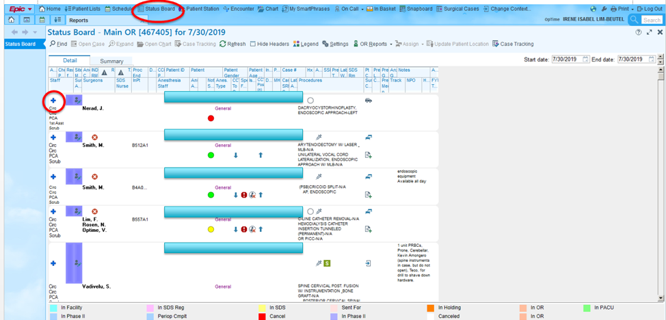Open My SmartPhrases
The width and height of the screenshot is (666, 320).
306,8
